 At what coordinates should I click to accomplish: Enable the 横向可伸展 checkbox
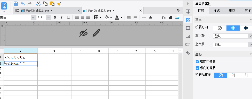(197, 61)
